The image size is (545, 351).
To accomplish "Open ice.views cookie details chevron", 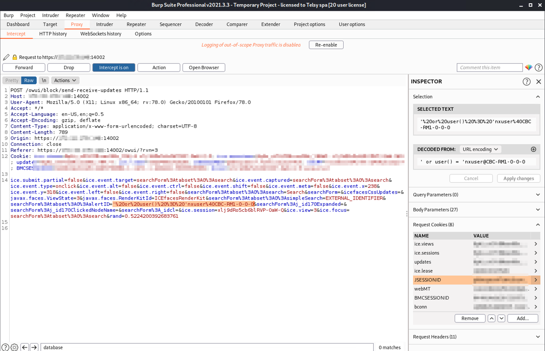I will (x=536, y=244).
